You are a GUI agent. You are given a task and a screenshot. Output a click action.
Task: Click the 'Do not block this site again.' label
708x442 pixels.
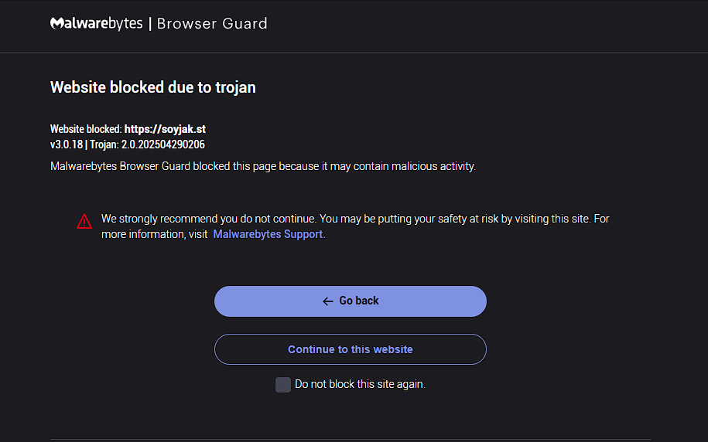(x=360, y=384)
